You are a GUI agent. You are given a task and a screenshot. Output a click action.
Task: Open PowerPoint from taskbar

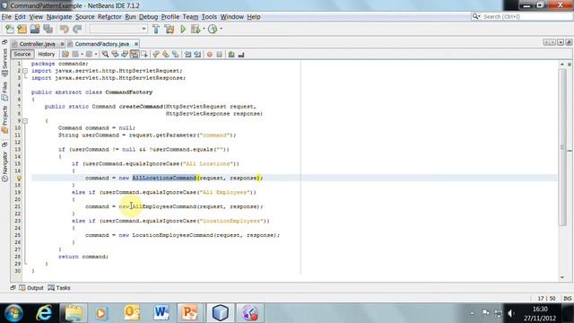[x=189, y=313]
